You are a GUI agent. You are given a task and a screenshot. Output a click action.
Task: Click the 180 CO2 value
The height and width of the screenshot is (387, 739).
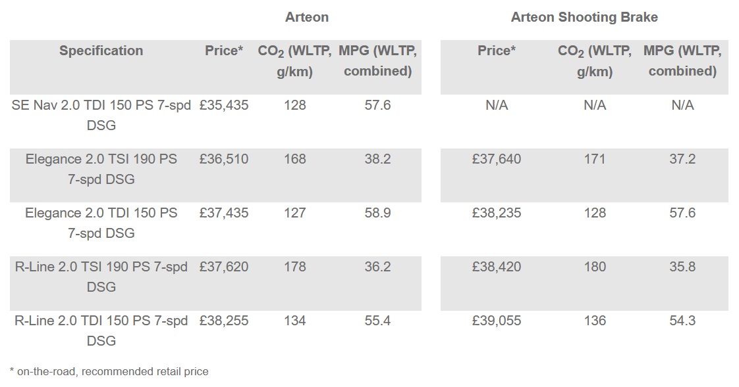tap(594, 267)
